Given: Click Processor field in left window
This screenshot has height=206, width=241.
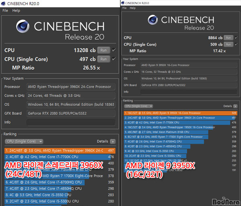Looking at the screenshot, I should [x=71, y=87].
